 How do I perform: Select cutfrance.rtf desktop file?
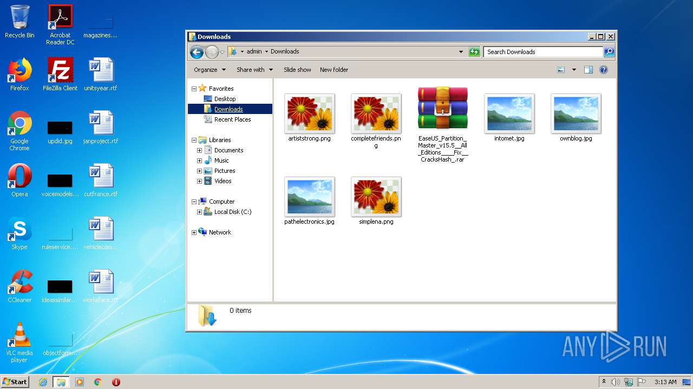pyautogui.click(x=101, y=180)
